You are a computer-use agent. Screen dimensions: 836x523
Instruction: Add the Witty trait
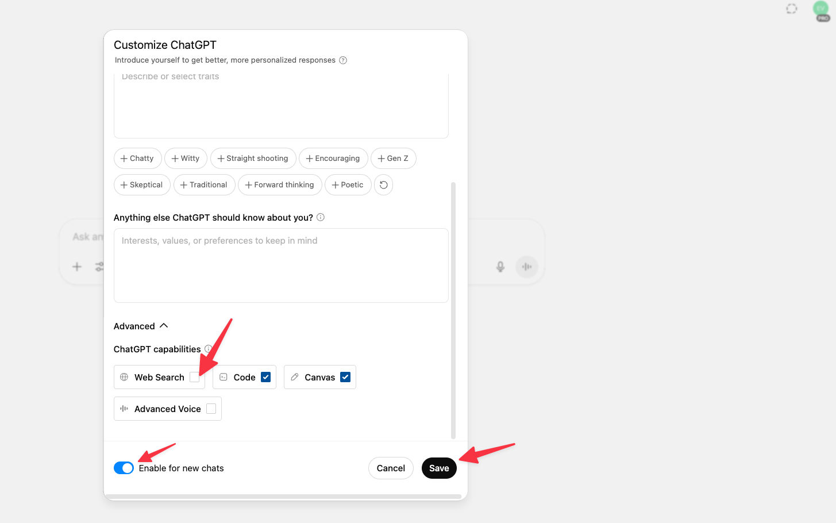(186, 159)
